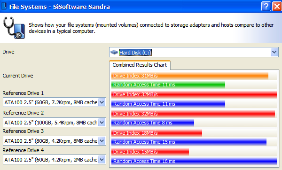
Task: Open Reference Drive 3 dropdown arrow
Action: pyautogui.click(x=102, y=141)
